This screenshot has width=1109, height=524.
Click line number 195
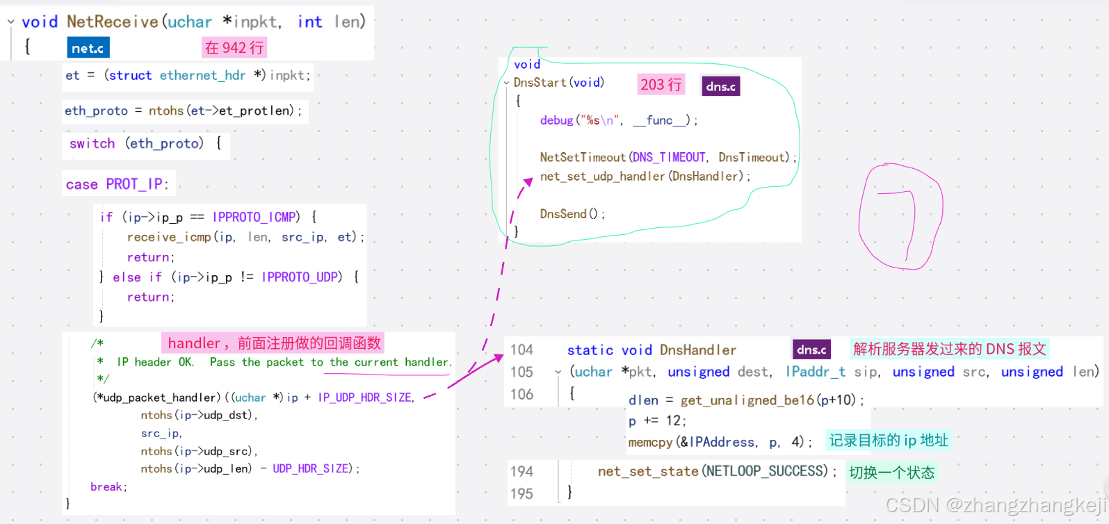(x=521, y=493)
